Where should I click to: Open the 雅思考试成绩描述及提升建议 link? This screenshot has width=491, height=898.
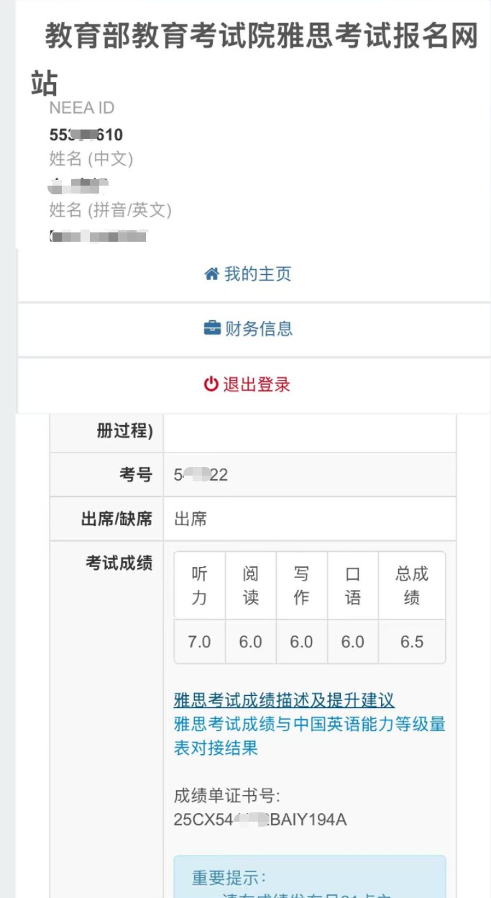click(x=284, y=700)
